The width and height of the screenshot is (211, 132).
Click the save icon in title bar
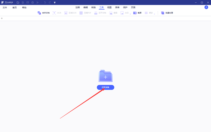pyautogui.click(x=23, y=2)
